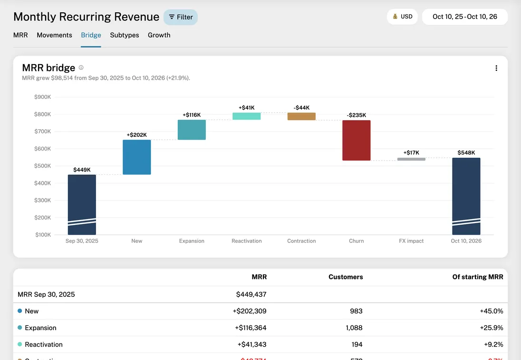Viewport: 521px width, 360px height.
Task: Click the +$41,343 Reactivation MRR value
Action: (x=252, y=344)
